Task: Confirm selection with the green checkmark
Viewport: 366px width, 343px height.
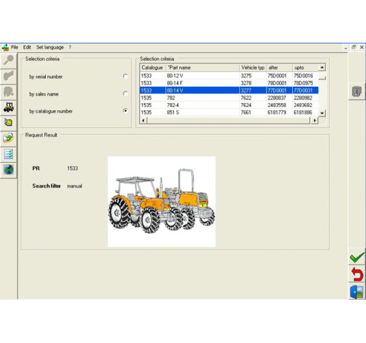Action: (x=357, y=258)
